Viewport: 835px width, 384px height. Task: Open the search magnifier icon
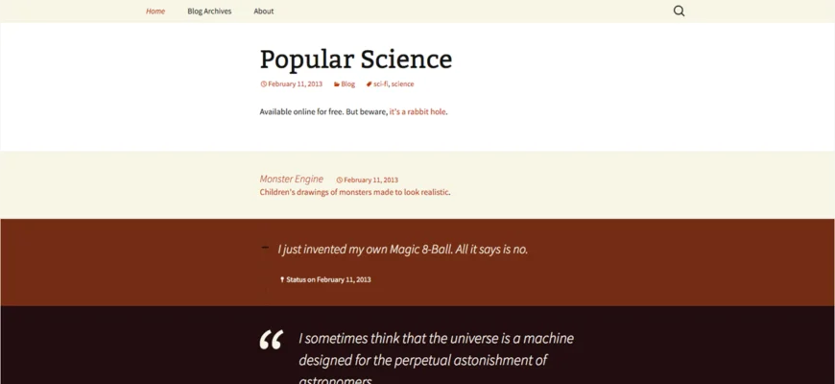679,12
